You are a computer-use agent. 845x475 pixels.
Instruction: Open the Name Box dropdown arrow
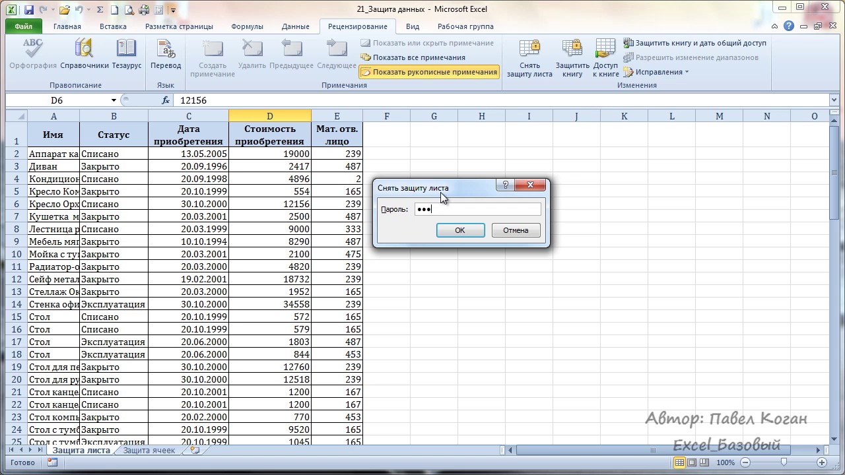pos(114,100)
